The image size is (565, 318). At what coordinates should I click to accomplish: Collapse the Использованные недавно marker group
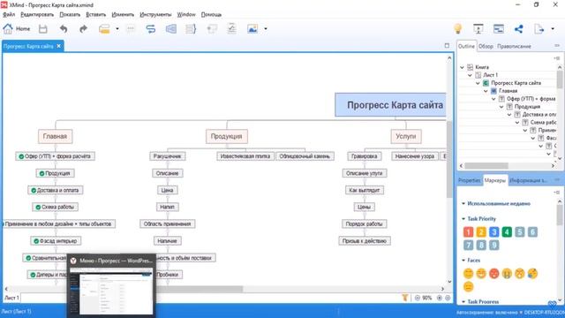coord(463,204)
